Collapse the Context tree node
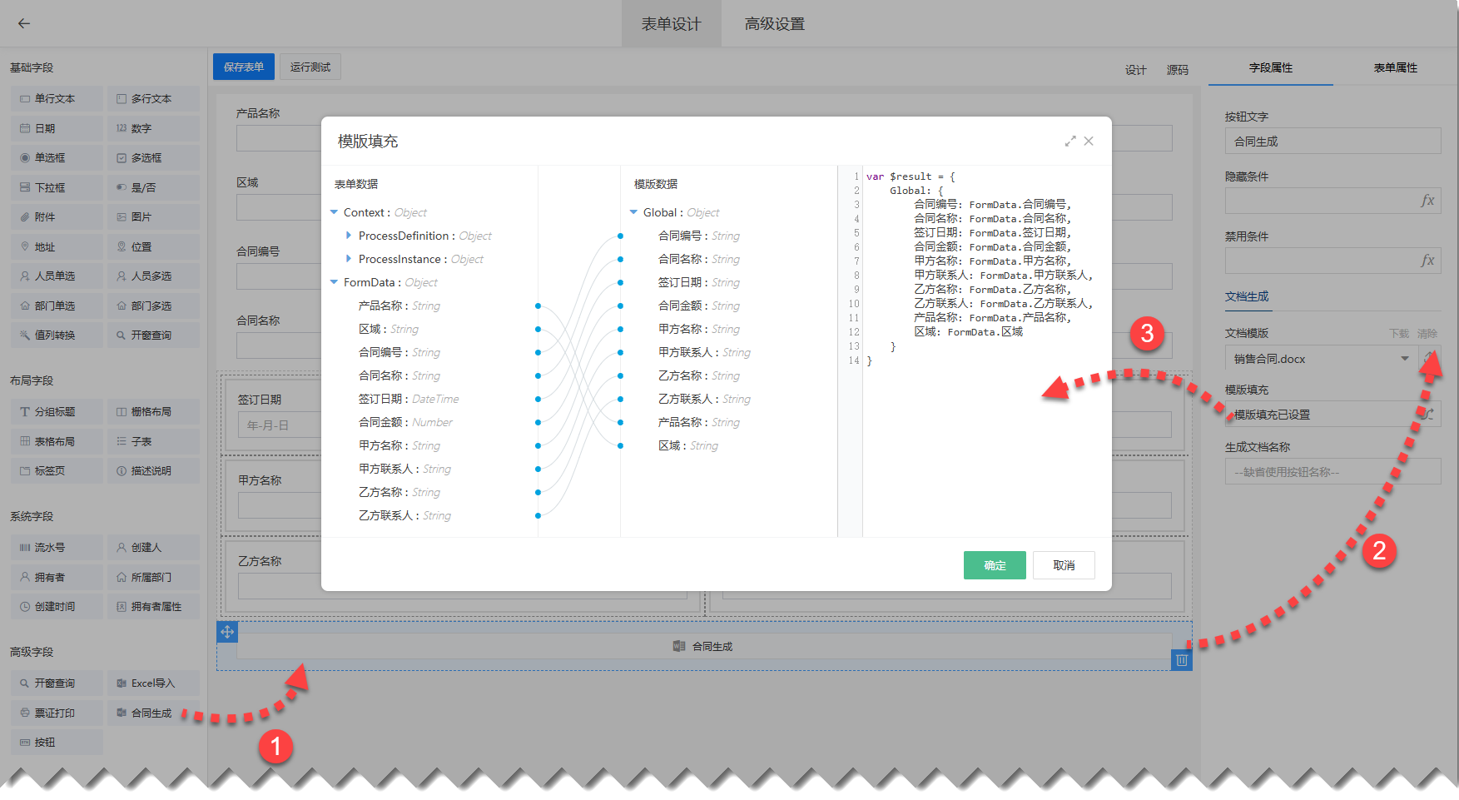Screen dimensions: 1459x800 [335, 212]
